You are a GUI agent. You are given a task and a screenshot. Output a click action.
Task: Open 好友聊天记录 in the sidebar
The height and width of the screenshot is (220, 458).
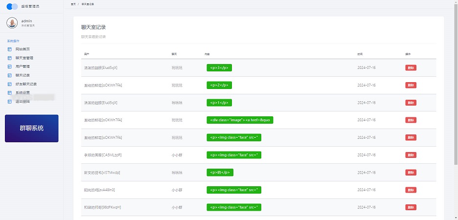tap(25, 84)
